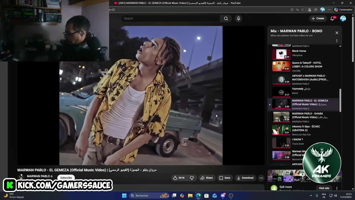Click the translate page icon in address bar

pos(297,9)
